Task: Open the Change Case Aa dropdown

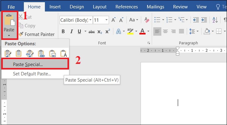Action: tap(134, 20)
